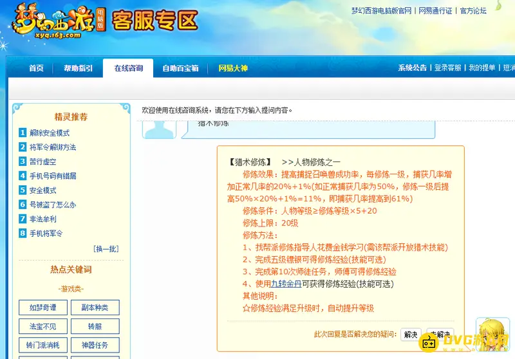
Task: Open 官方论坛 link
Action: coord(473,11)
